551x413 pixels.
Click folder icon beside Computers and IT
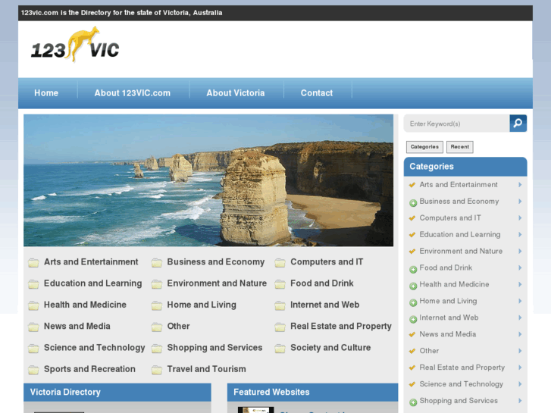280,262
